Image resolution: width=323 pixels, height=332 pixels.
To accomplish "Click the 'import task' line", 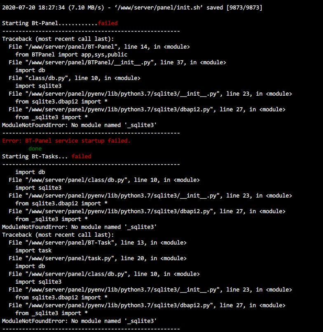I will (33, 250).
